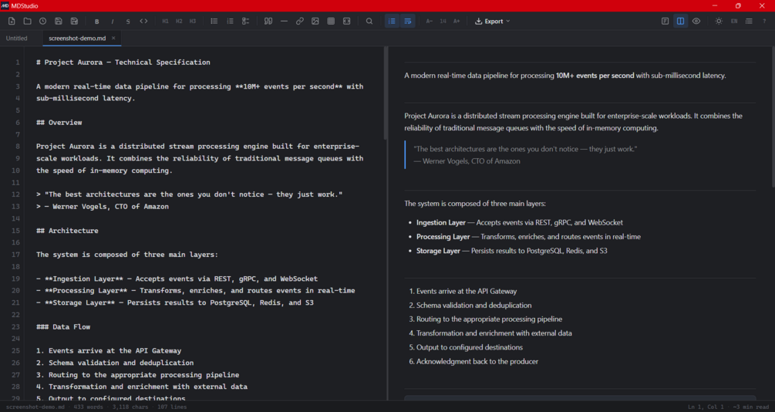Insert a table
This screenshot has width=775, height=412.
click(331, 22)
